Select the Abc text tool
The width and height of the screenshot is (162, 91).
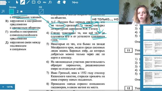[45, 2]
